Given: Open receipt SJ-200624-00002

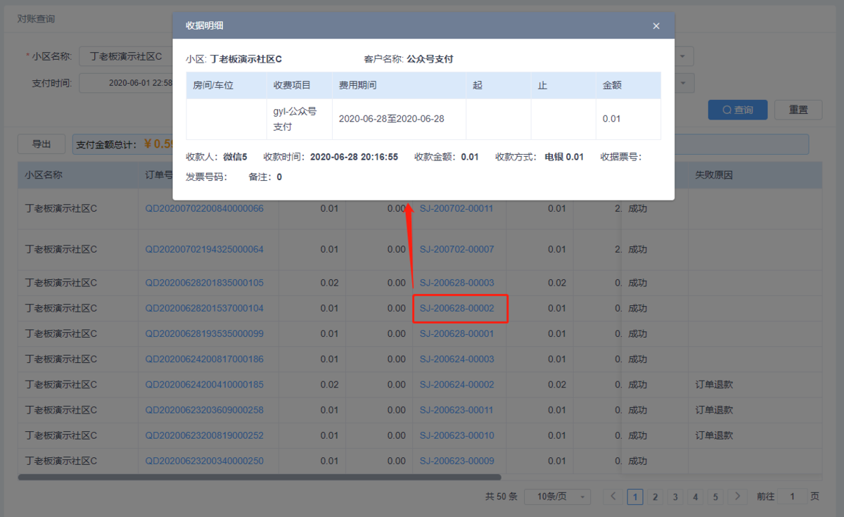Looking at the screenshot, I should (x=456, y=385).
